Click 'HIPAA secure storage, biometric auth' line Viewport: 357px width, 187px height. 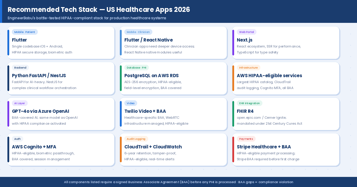42,52
